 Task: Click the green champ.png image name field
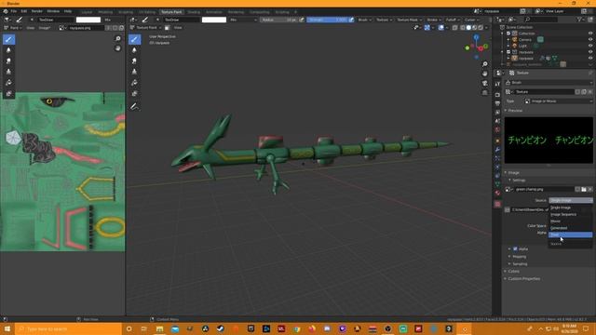[x=544, y=189]
